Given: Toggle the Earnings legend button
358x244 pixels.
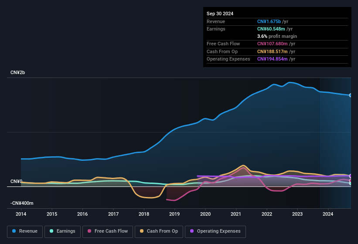Looking at the screenshot, I should click(x=62, y=232).
